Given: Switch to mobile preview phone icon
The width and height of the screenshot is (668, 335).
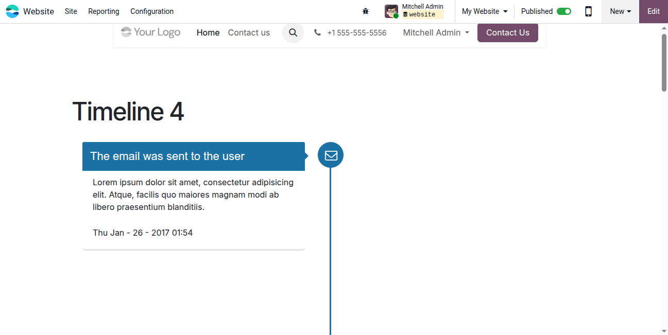Looking at the screenshot, I should tap(588, 11).
